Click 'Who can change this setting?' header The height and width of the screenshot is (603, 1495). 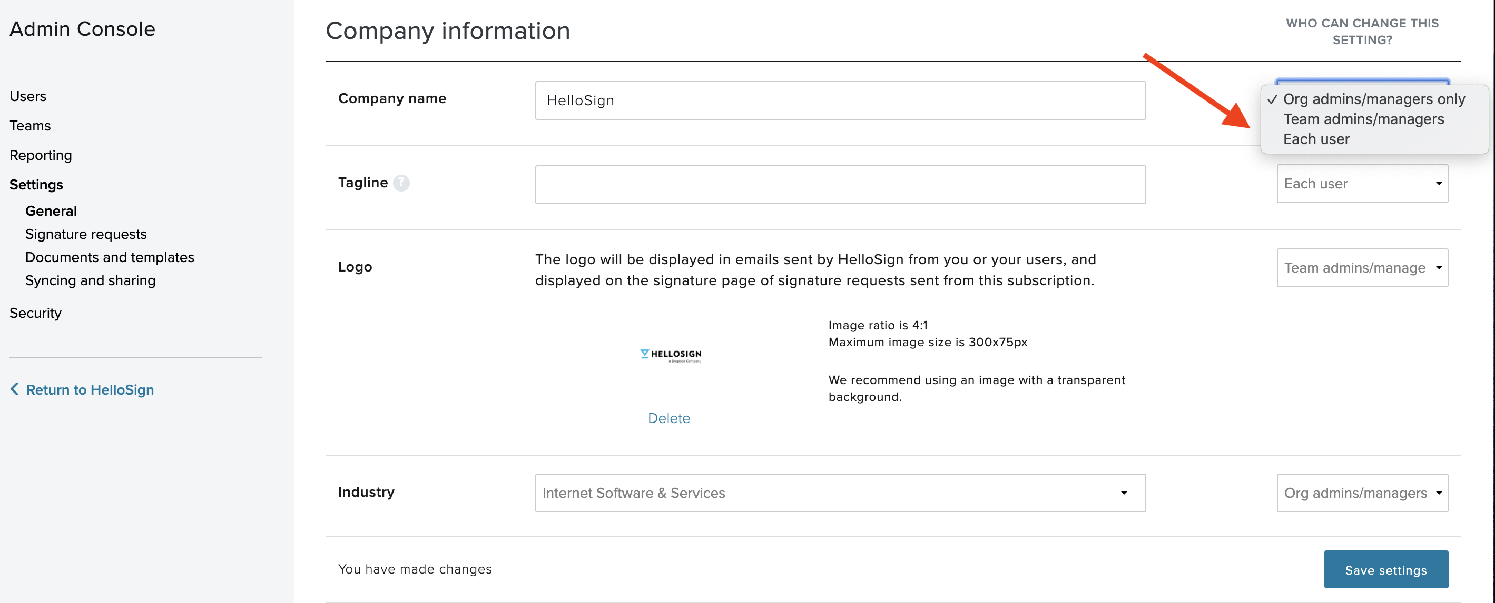1362,32
